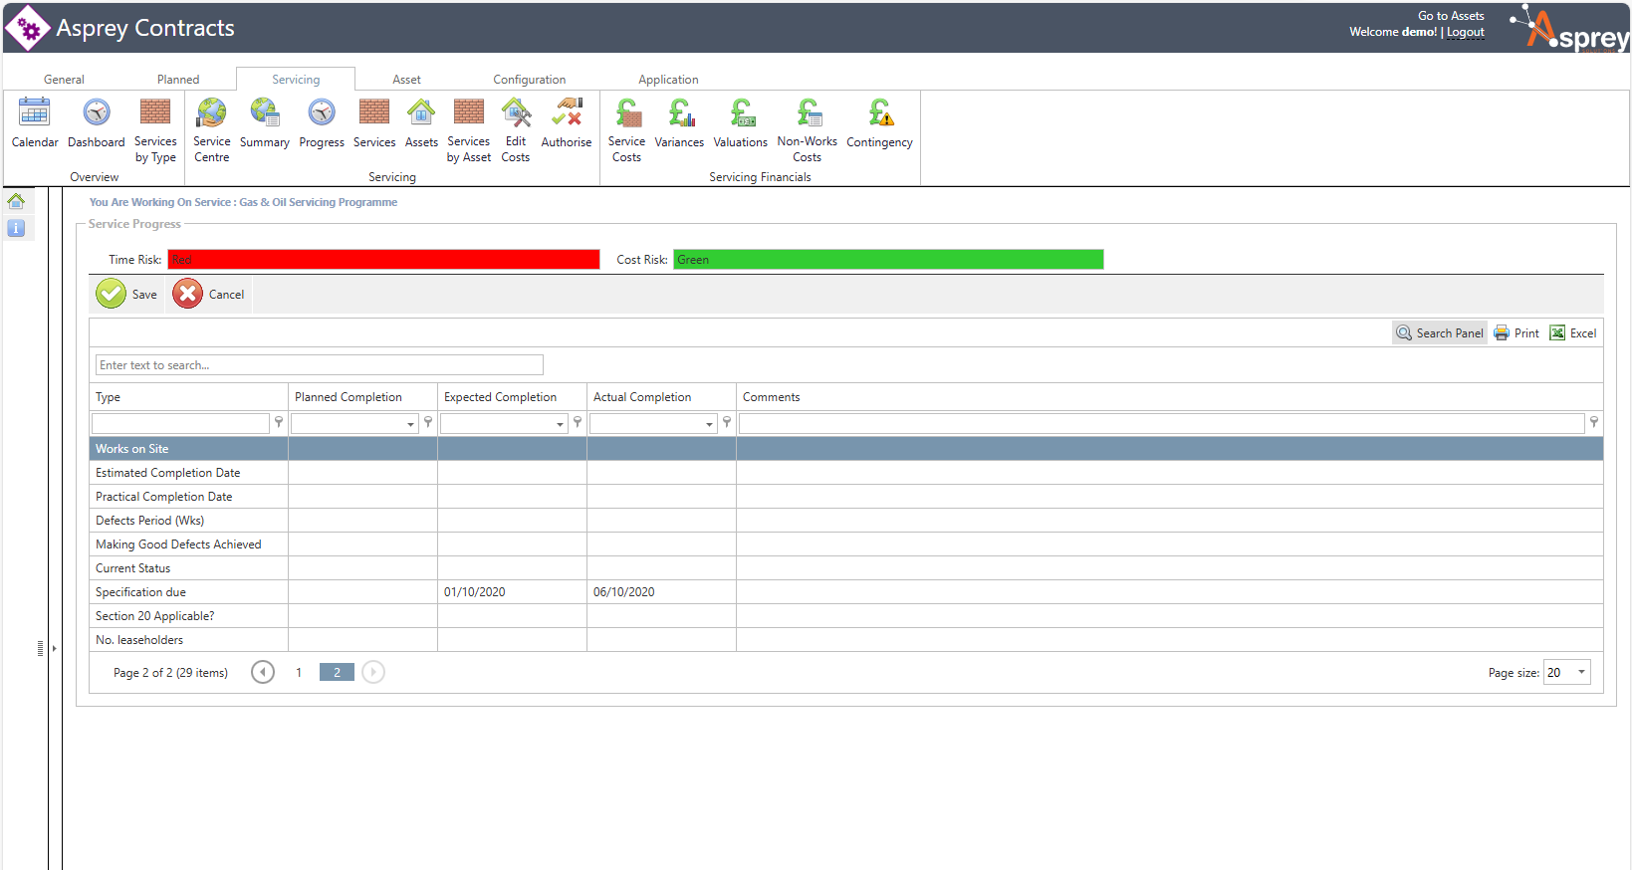Export the grid to Excel
Image resolution: width=1632 pixels, height=870 pixels.
point(1573,333)
